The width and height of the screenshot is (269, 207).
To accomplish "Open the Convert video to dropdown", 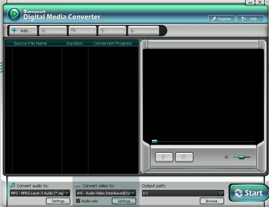I will (106, 193).
